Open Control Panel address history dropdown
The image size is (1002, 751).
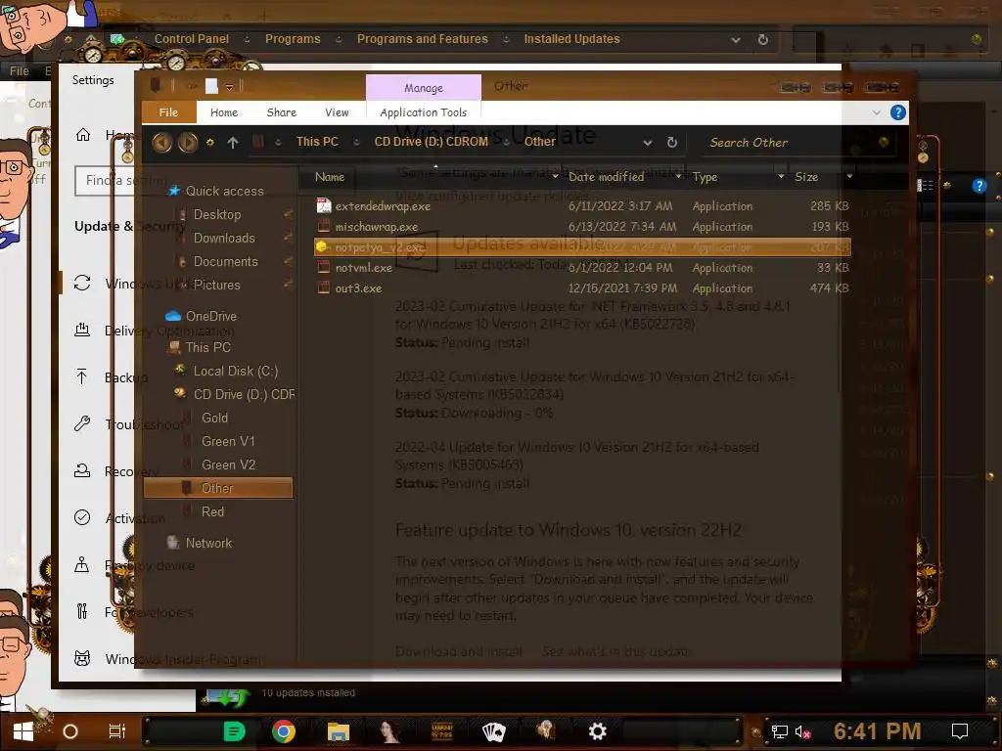[736, 39]
